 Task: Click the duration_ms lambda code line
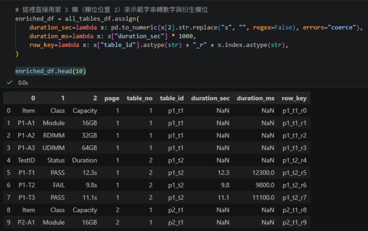click(113, 36)
